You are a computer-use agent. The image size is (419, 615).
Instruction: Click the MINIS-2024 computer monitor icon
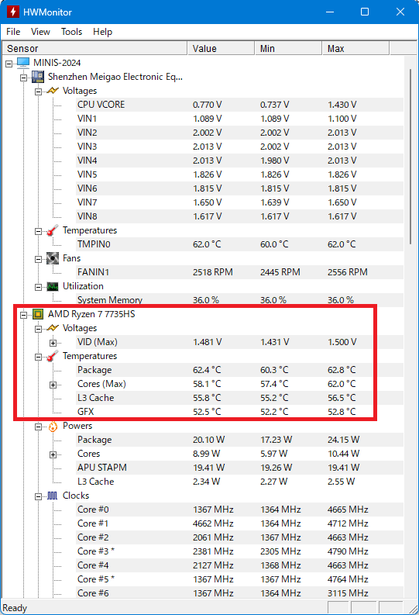point(23,63)
